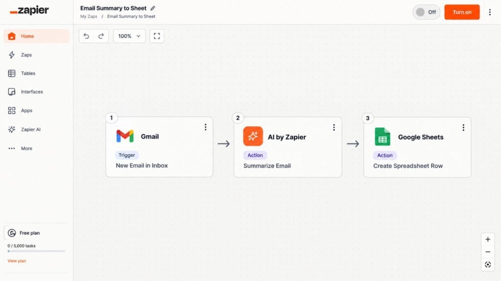Open Home in the sidebar
The width and height of the screenshot is (501, 281).
(36, 36)
